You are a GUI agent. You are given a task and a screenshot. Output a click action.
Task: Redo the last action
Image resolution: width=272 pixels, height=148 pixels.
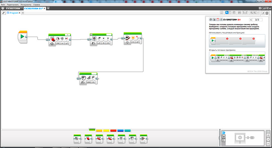pos(246,13)
